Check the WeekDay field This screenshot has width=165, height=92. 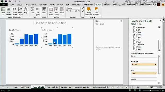click(x=134, y=44)
